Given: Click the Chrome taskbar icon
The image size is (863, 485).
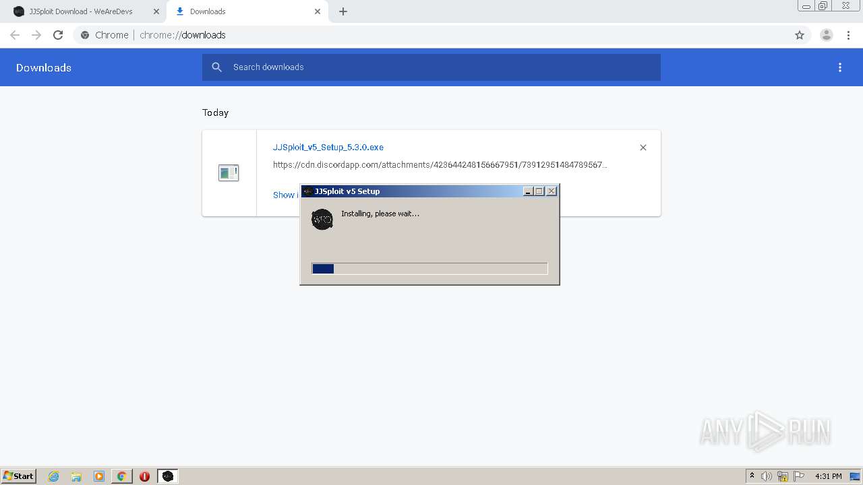Looking at the screenshot, I should (x=122, y=476).
